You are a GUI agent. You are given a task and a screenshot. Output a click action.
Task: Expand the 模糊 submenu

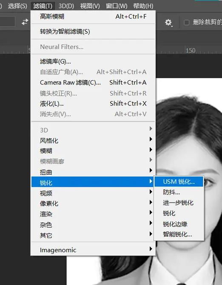(x=93, y=151)
